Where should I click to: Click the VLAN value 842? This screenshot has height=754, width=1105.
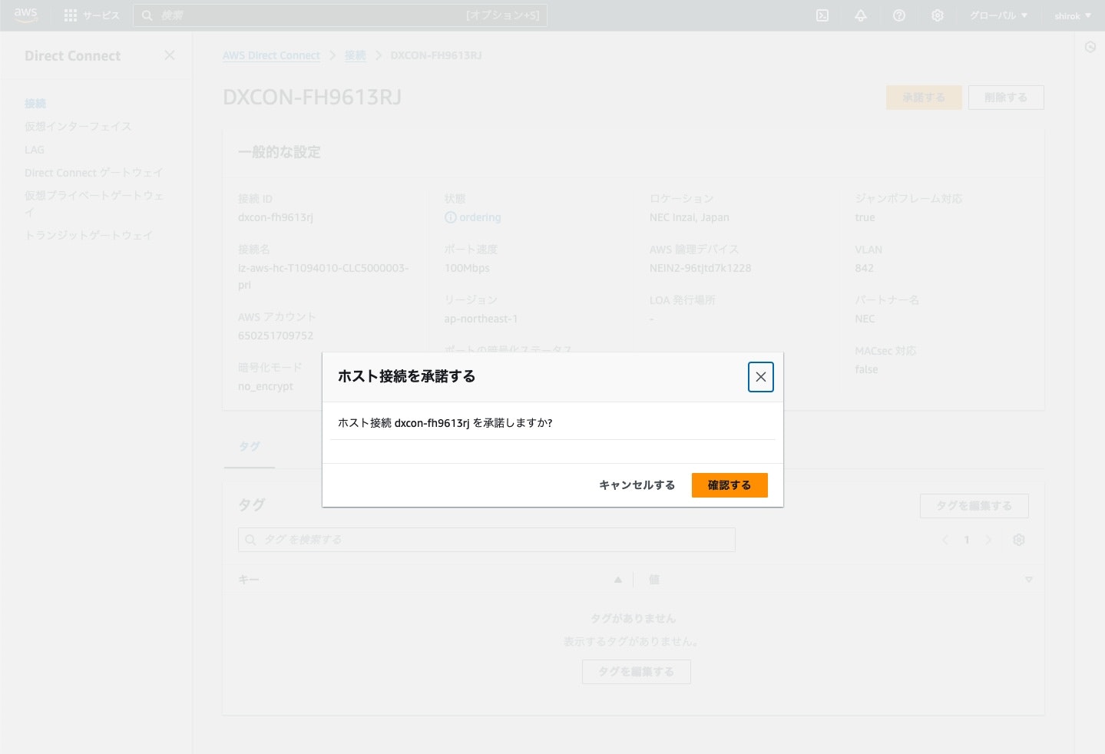click(x=865, y=268)
